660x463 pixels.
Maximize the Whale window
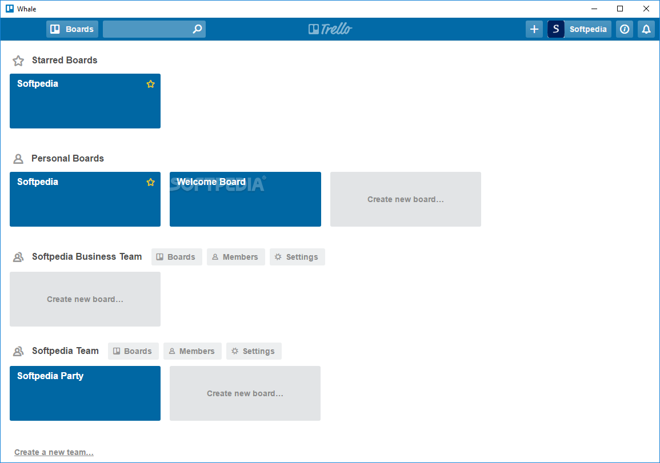pyautogui.click(x=620, y=9)
